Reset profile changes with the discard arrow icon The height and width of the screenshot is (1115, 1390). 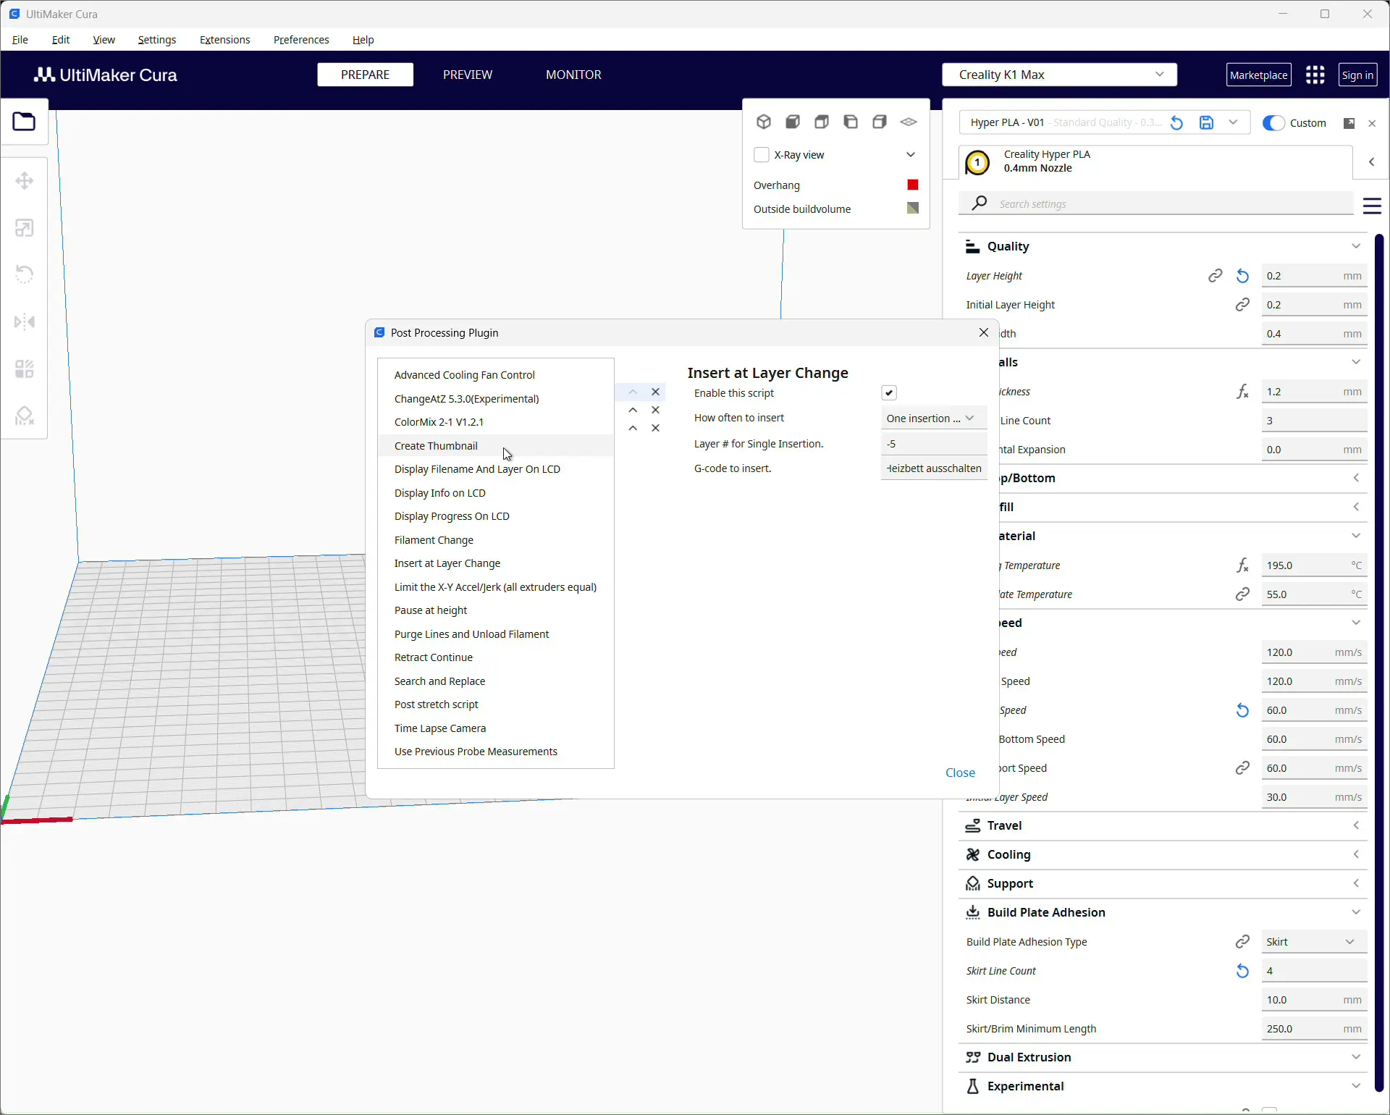tap(1177, 123)
